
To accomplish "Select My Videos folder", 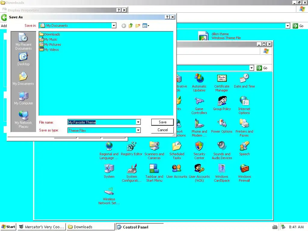I will (49, 50).
